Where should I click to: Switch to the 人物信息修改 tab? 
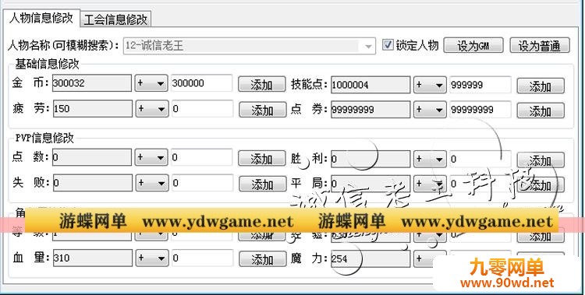41,18
